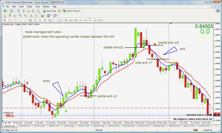Switch to the AUDJPY,Daily chart tab
222x133 pixels.
[x=189, y=126]
